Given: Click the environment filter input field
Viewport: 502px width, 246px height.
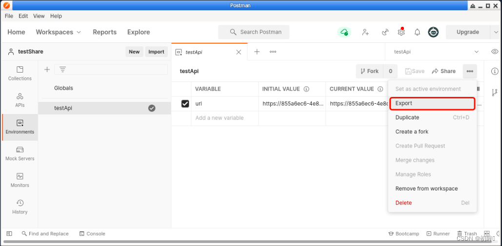Looking at the screenshot, I should pyautogui.click(x=111, y=69).
